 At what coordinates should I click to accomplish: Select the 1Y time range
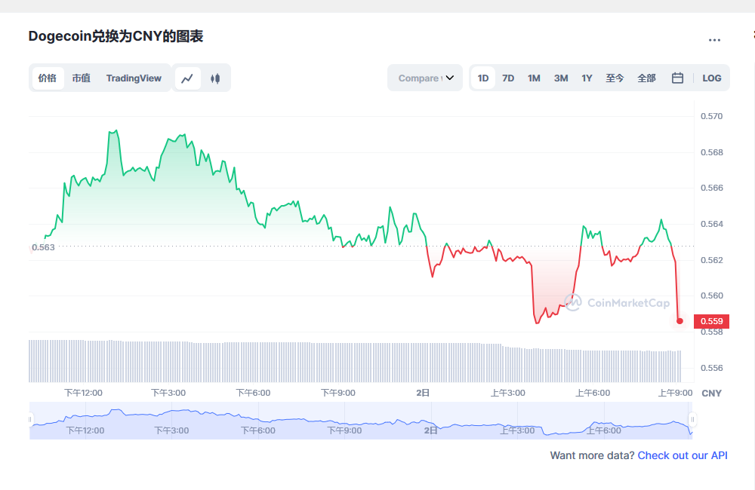[587, 78]
